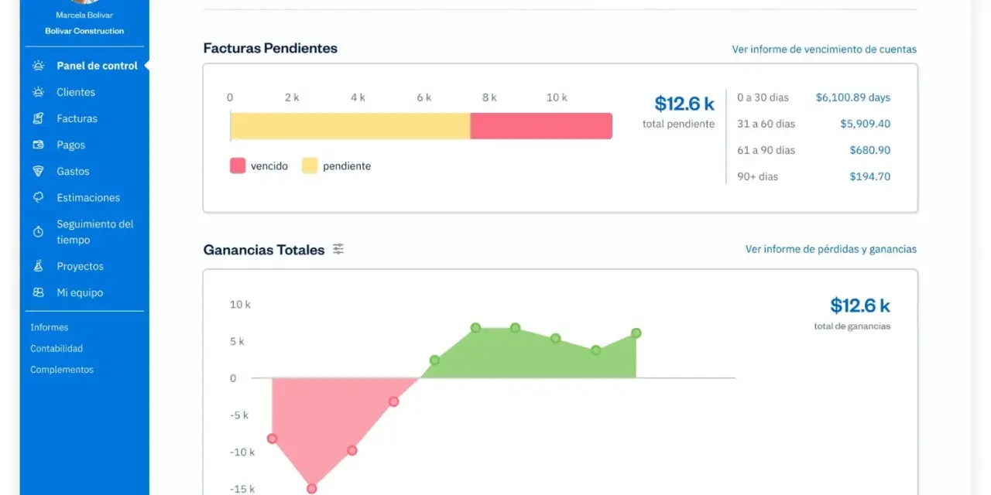
Task: Click the Mi equipo people icon
Action: pos(38,292)
